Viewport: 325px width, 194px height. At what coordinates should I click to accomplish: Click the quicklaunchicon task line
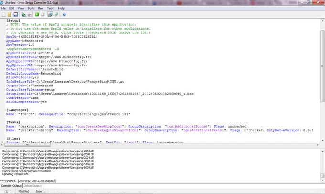tap(160, 130)
